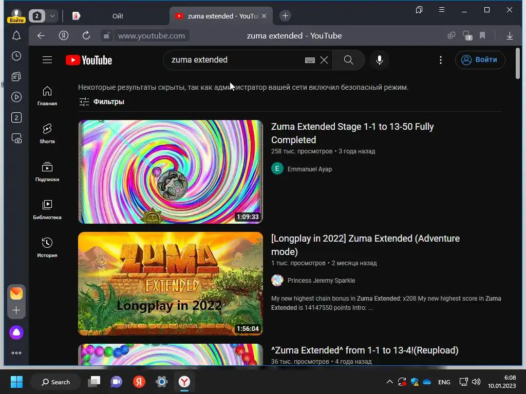Open Yandex Mail in browser sidebar
Viewport: 526px width, 394px height.
tap(16, 293)
